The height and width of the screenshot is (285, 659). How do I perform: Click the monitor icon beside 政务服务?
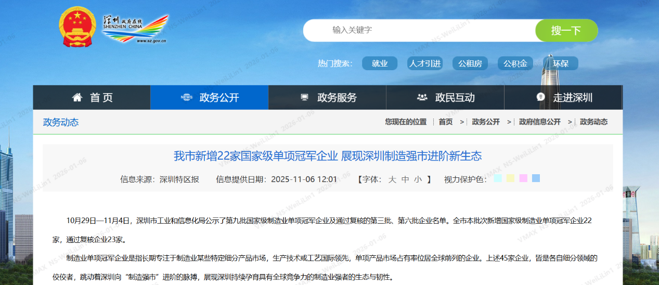click(305, 98)
